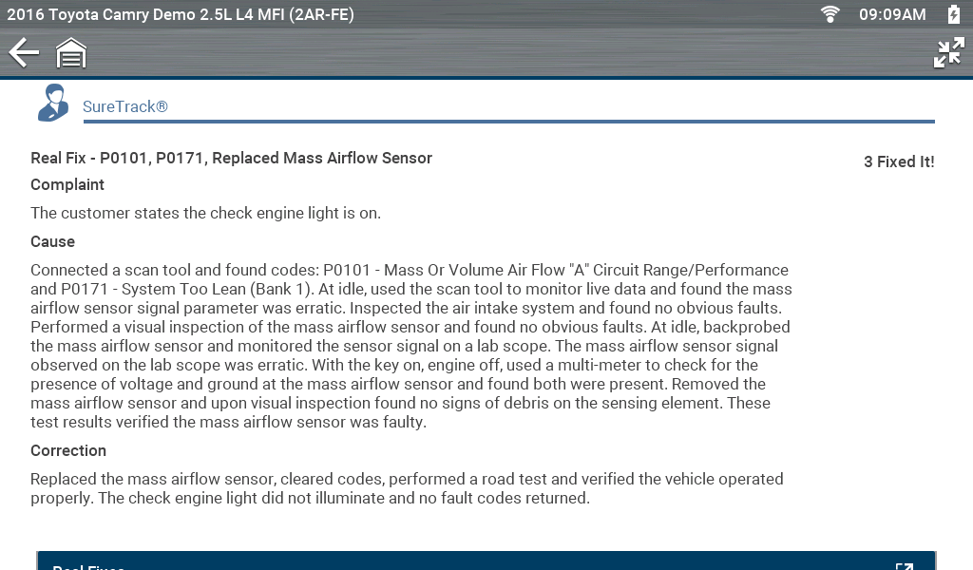Click the SureTrack technician avatar icon
Screen dimensions: 973x570
pyautogui.click(x=53, y=103)
